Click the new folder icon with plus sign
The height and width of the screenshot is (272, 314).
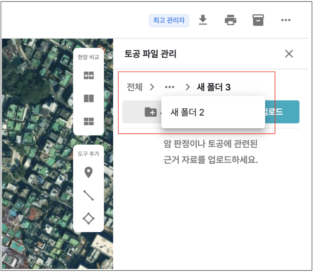(150, 112)
